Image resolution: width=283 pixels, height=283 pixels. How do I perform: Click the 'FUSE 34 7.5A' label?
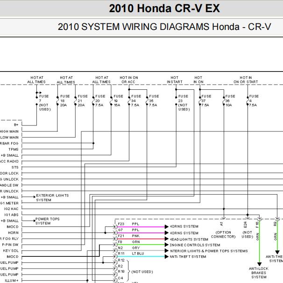coord(136,101)
